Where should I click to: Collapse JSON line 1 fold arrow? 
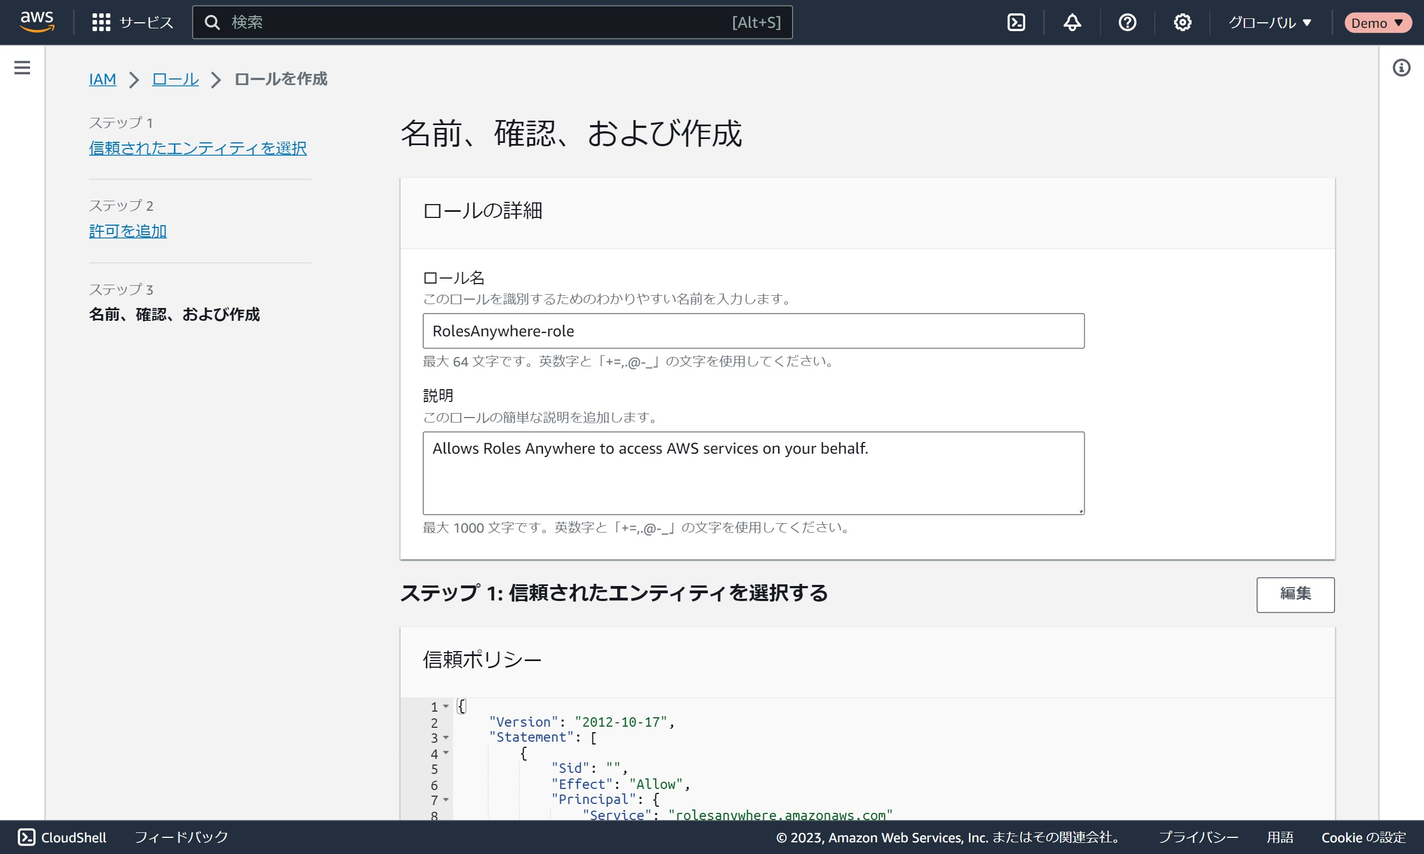pos(446,707)
